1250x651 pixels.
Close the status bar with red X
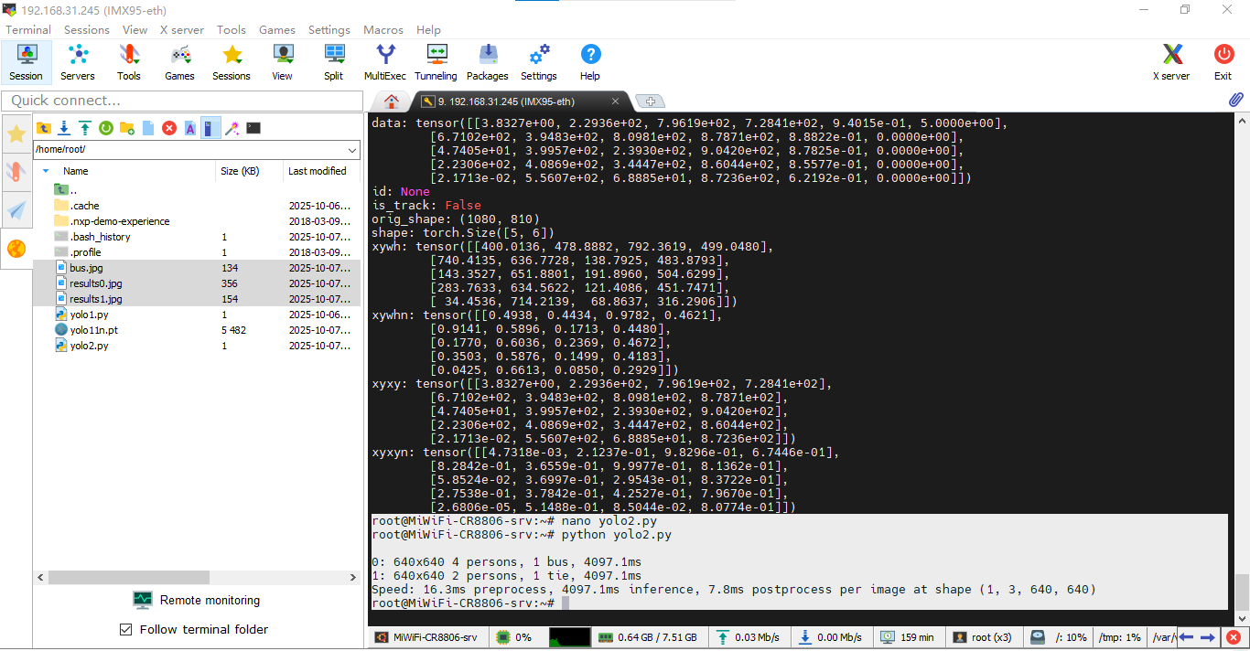pyautogui.click(x=1234, y=637)
